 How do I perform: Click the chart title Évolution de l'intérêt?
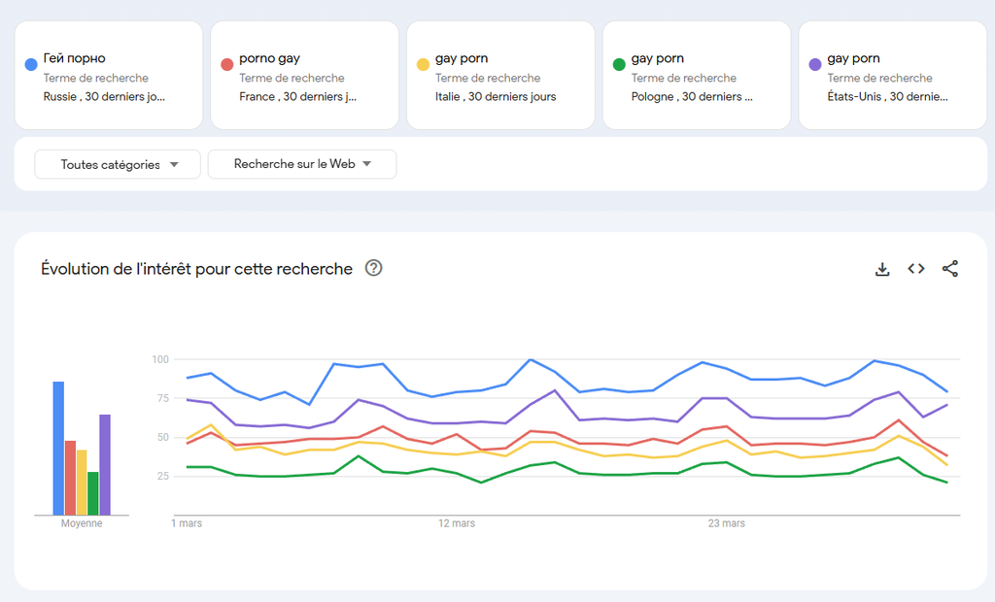tap(196, 269)
